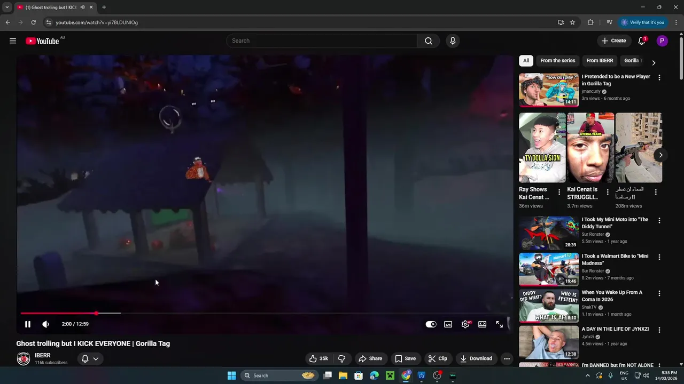The height and width of the screenshot is (384, 684).
Task: Select the From IBERR chip
Action: (x=600, y=61)
